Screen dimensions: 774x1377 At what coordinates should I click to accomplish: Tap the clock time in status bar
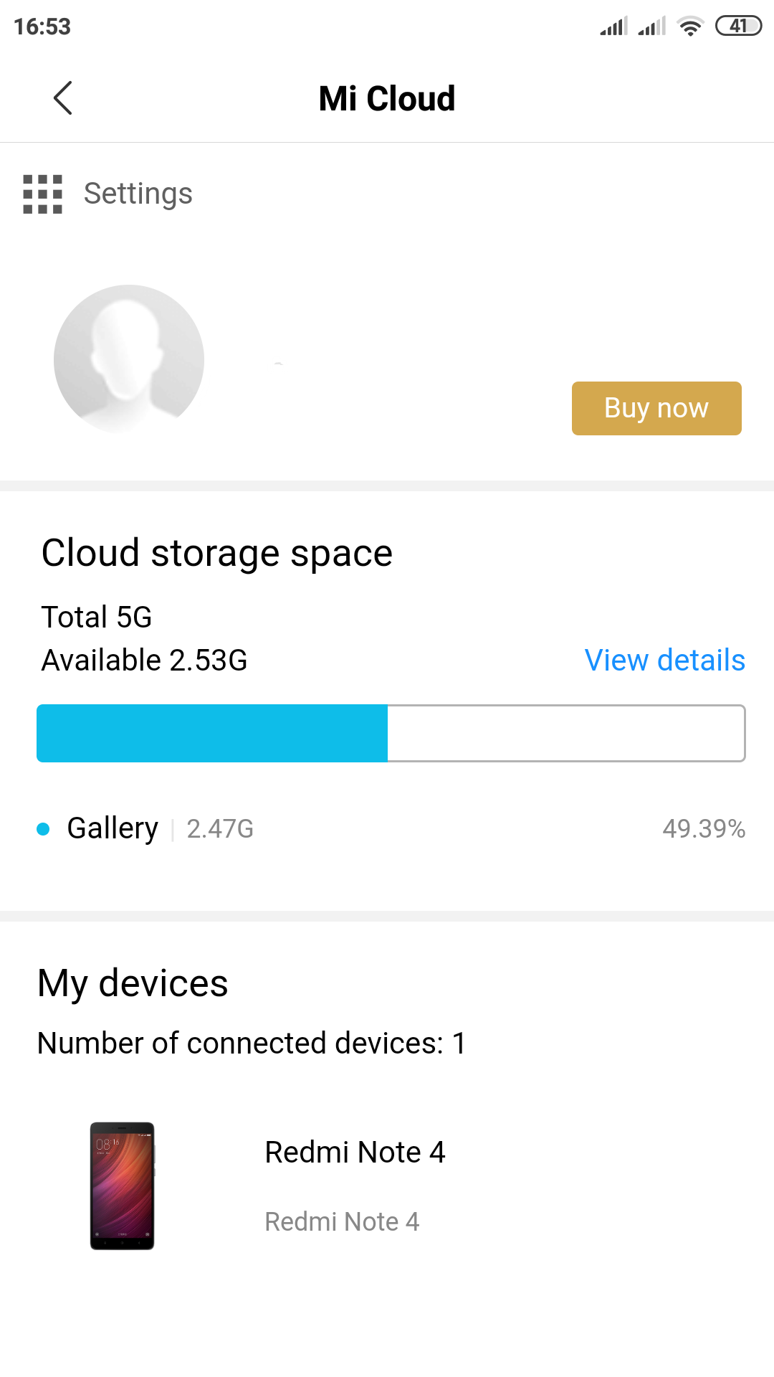pos(42,27)
